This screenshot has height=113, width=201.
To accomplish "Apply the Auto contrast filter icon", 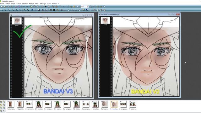I will pyautogui.click(x=5, y=10).
